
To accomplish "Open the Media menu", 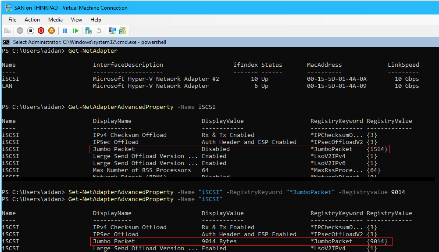I will [55, 20].
